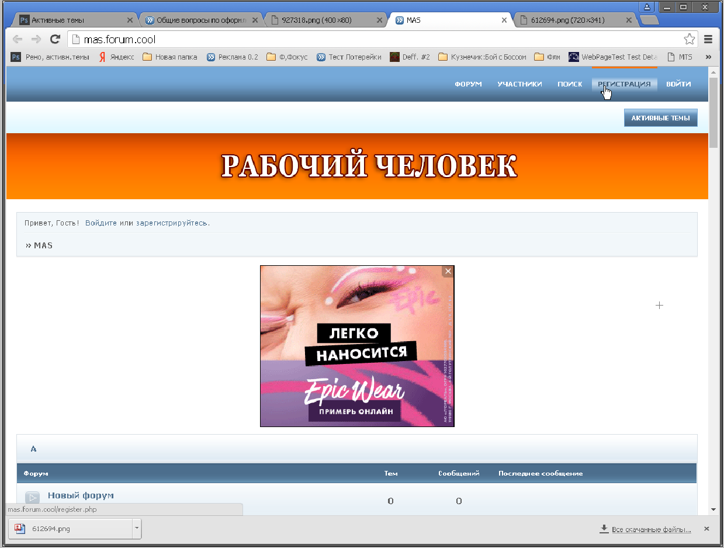The width and height of the screenshot is (724, 548).
Task: Click the browser forward arrow
Action: click(36, 39)
